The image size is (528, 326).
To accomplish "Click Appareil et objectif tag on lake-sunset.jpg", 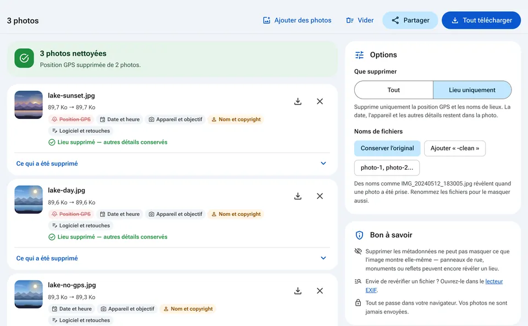I will pyautogui.click(x=175, y=119).
